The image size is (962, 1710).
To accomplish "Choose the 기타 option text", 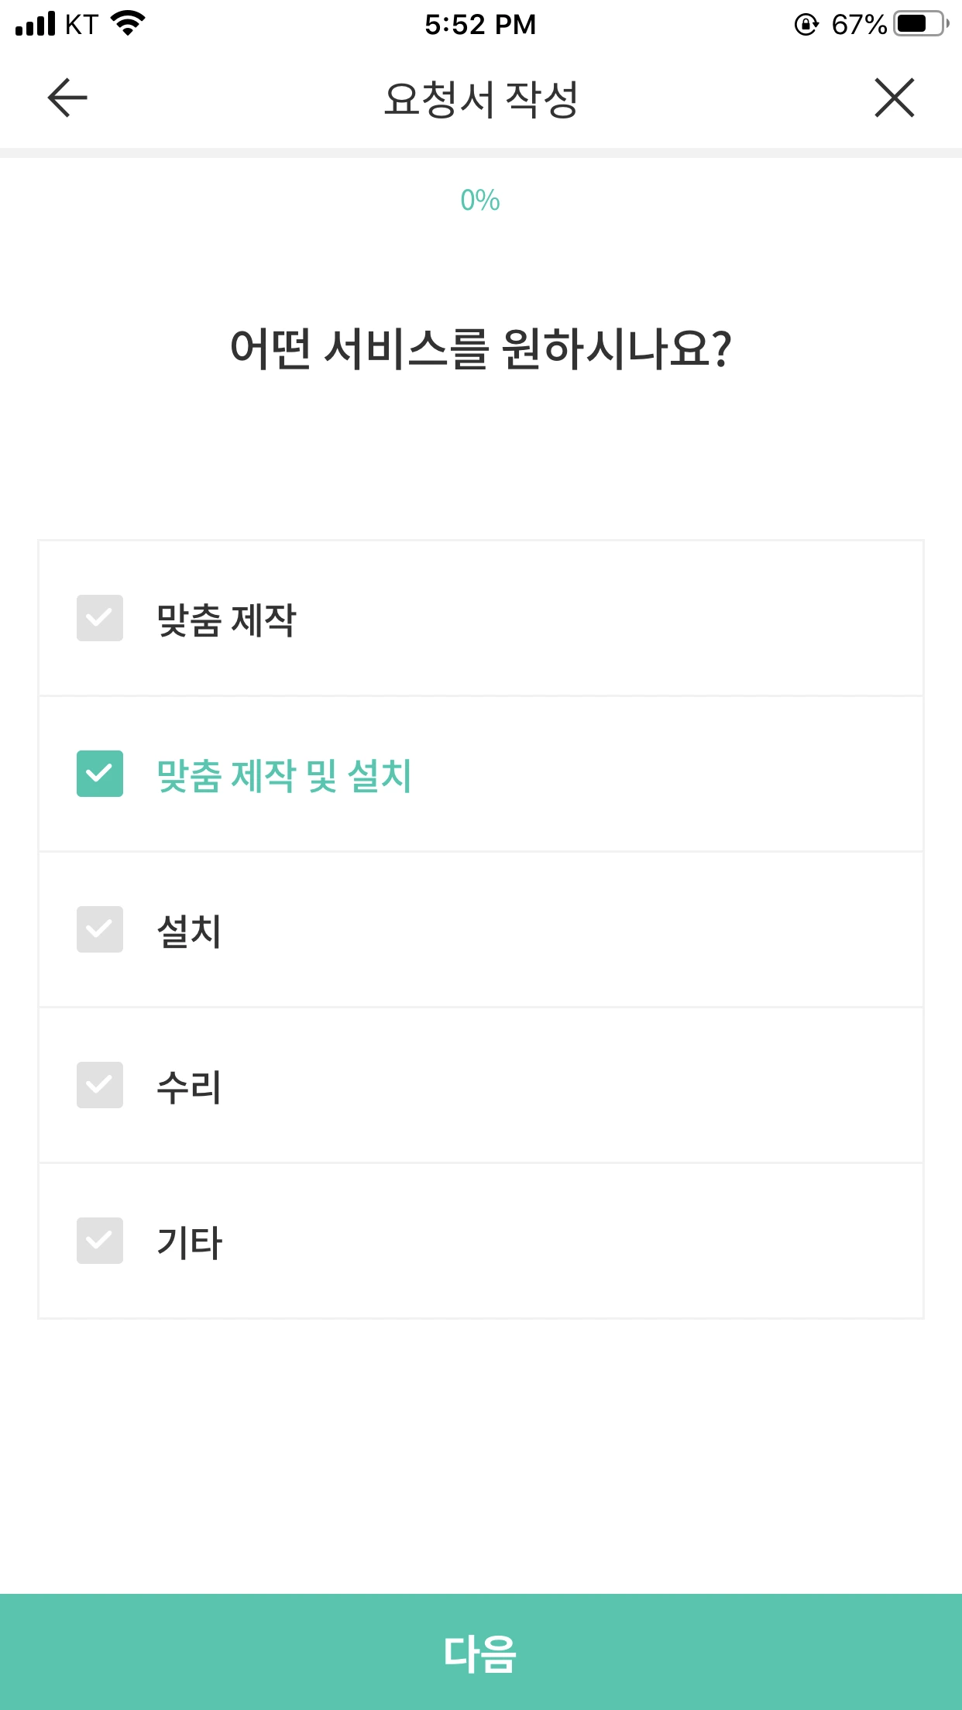I will point(189,1243).
